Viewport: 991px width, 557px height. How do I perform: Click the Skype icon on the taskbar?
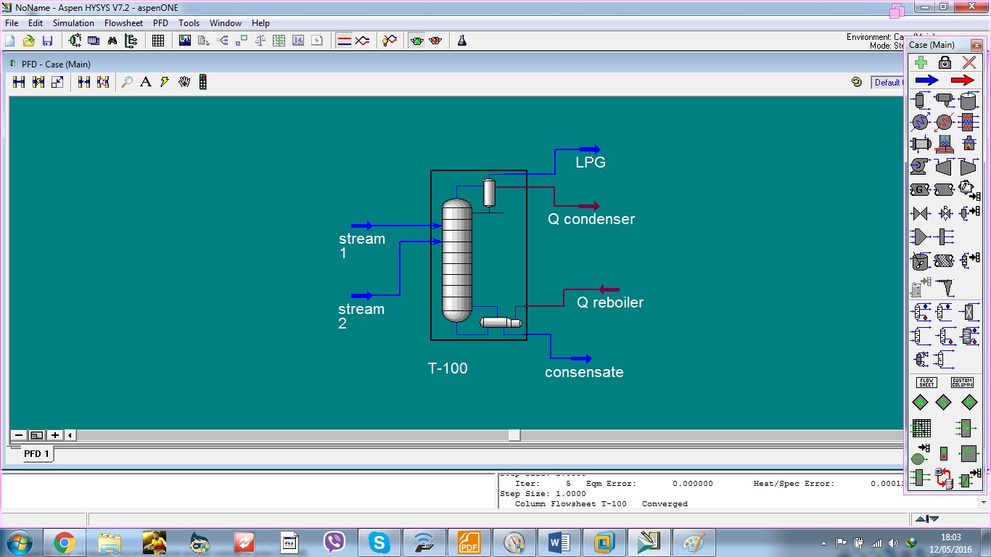(379, 541)
